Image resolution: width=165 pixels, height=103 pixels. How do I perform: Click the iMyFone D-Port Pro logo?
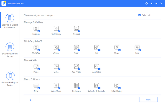click(4, 3)
